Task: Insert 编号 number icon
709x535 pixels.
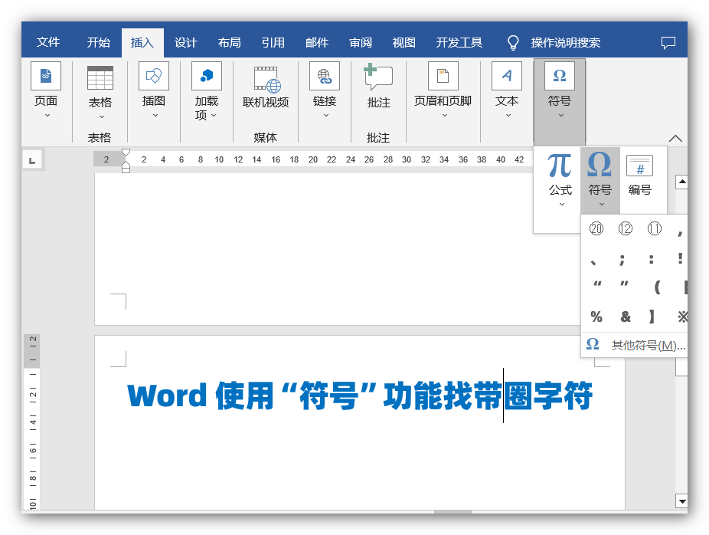Action: tap(640, 166)
